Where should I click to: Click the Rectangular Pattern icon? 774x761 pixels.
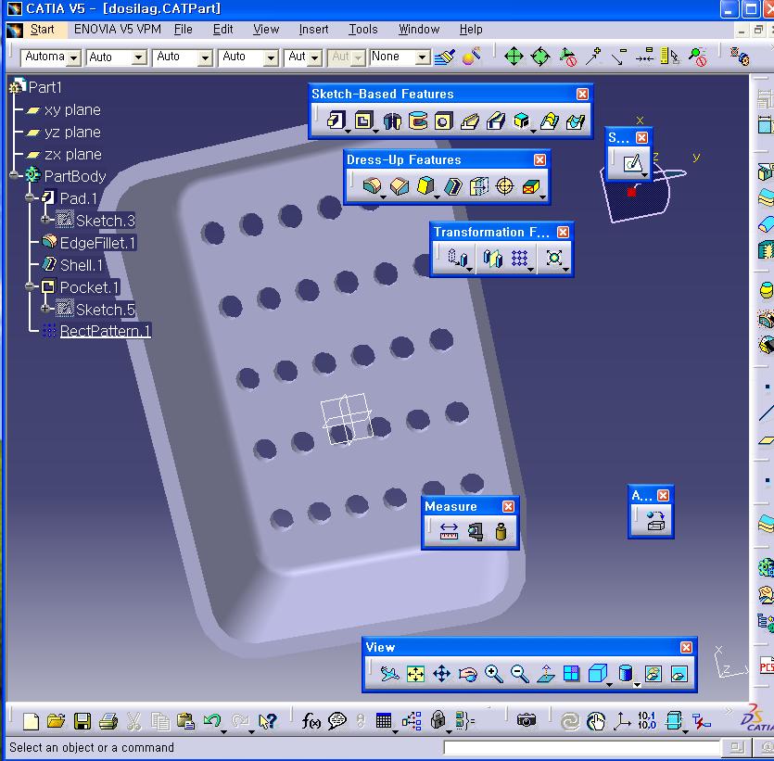point(520,259)
